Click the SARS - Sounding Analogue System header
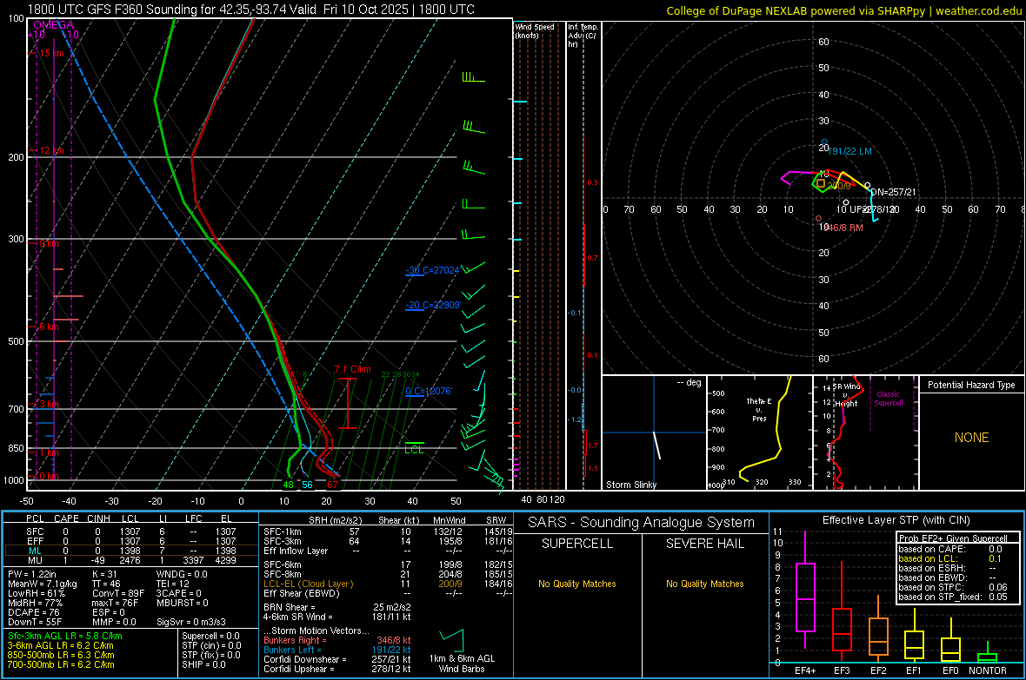Screen dimensions: 1026x680 click(642, 523)
